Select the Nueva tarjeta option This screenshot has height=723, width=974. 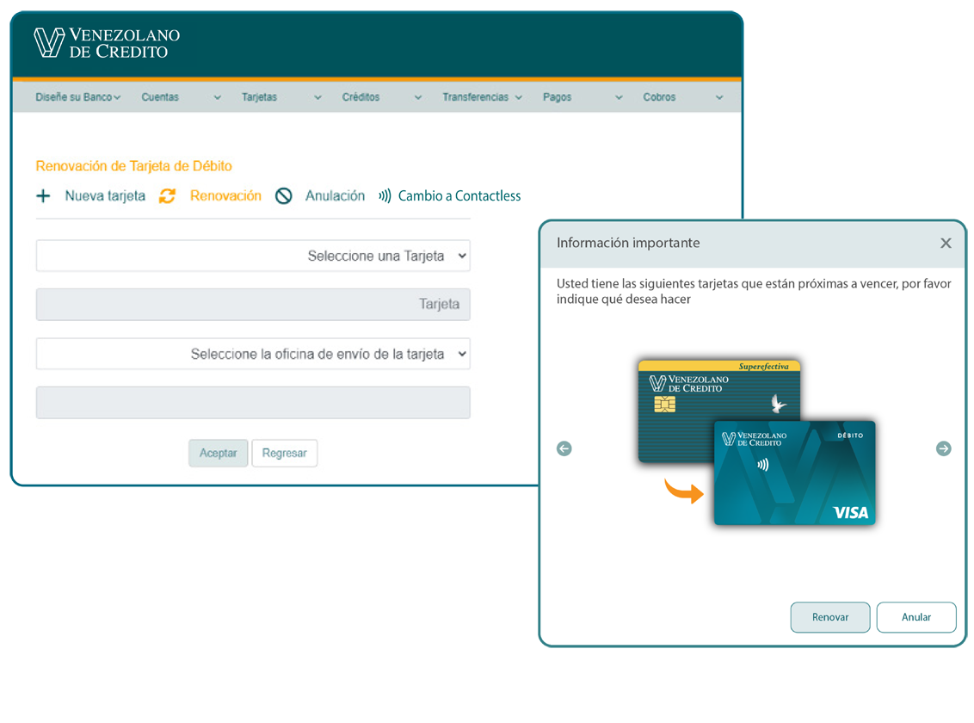coord(105,196)
